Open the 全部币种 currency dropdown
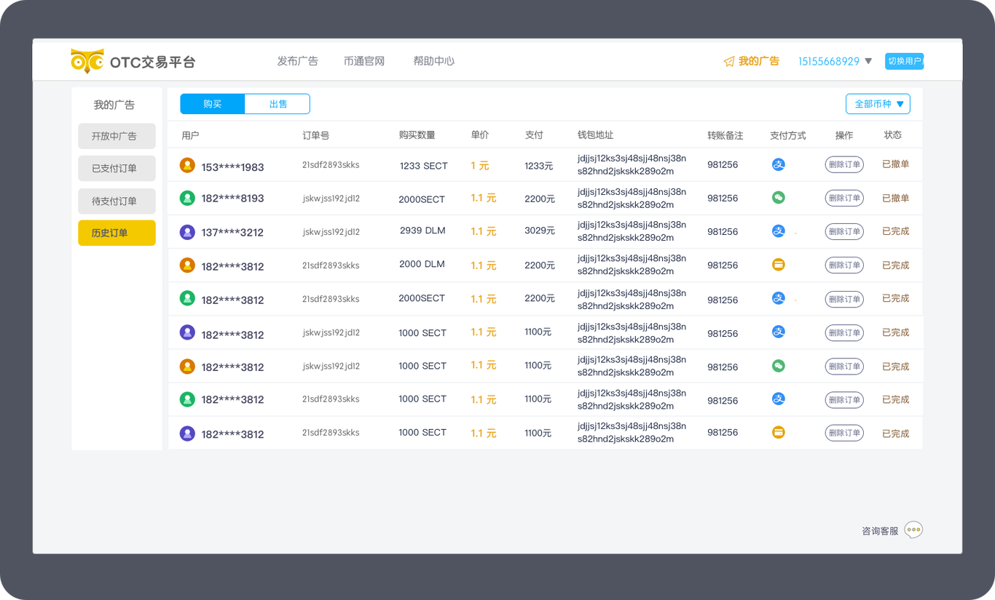The height and width of the screenshot is (600, 995). 878,104
